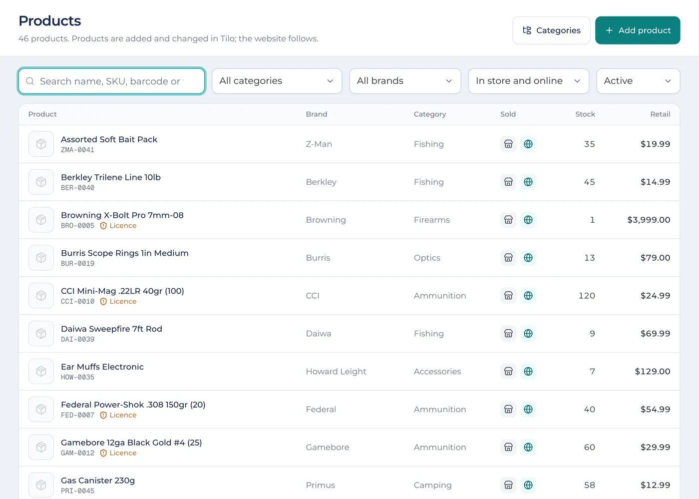Click the in-store icon for Assorted Soft Bait Pack
The width and height of the screenshot is (699, 499).
[x=508, y=144]
